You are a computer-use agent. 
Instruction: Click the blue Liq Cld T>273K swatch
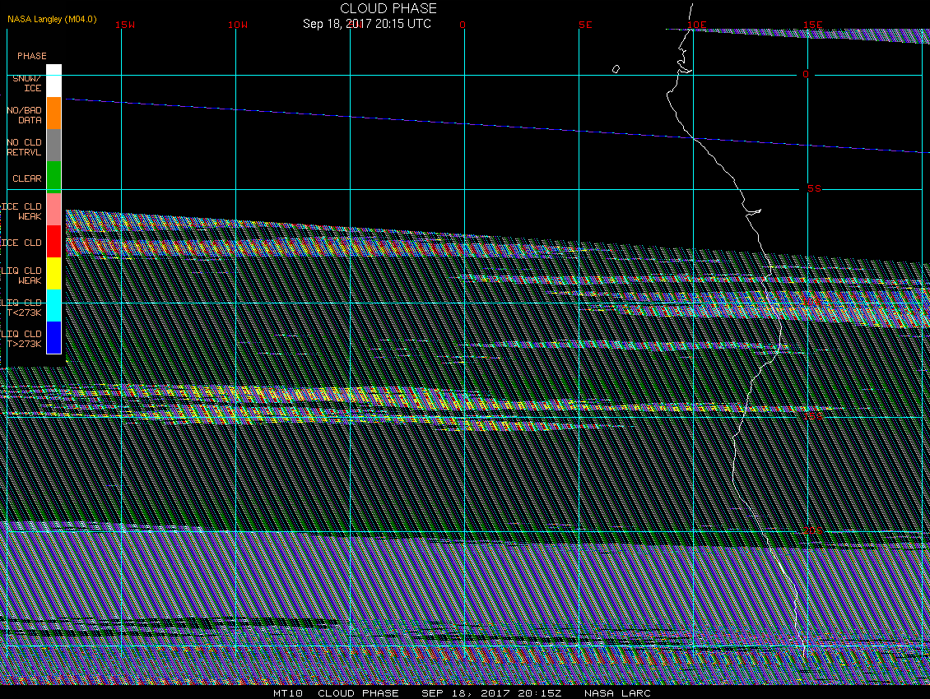54,337
